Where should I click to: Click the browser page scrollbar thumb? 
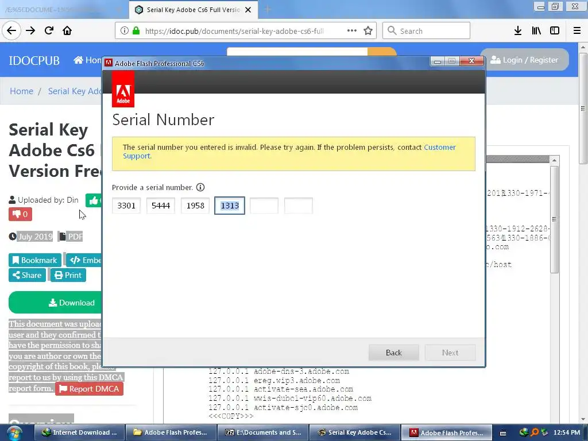(583, 108)
